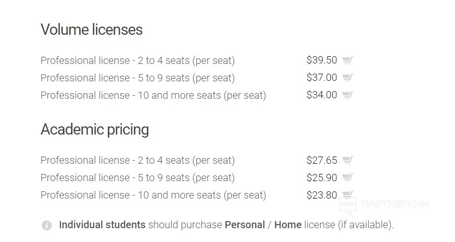Image resolution: width=455 pixels, height=242 pixels.
Task: Click the $25.90 academic price
Action: click(x=322, y=178)
